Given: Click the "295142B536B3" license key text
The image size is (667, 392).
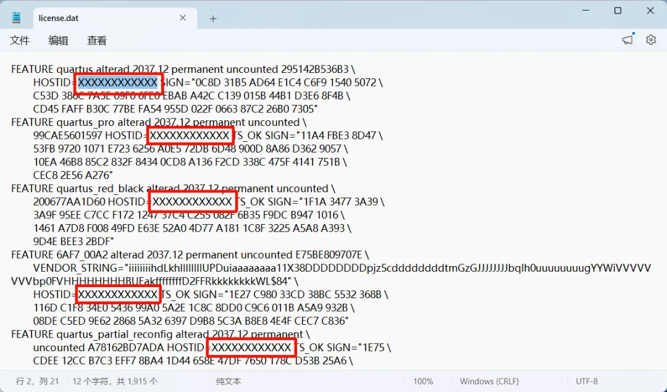Looking at the screenshot, I should tap(315, 69).
